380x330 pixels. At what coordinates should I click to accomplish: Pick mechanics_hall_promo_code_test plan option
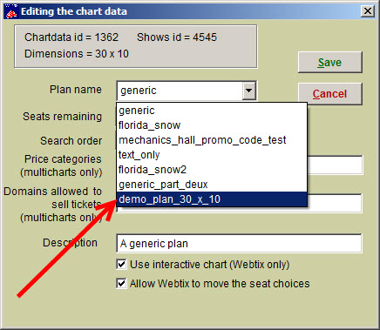pyautogui.click(x=212, y=140)
